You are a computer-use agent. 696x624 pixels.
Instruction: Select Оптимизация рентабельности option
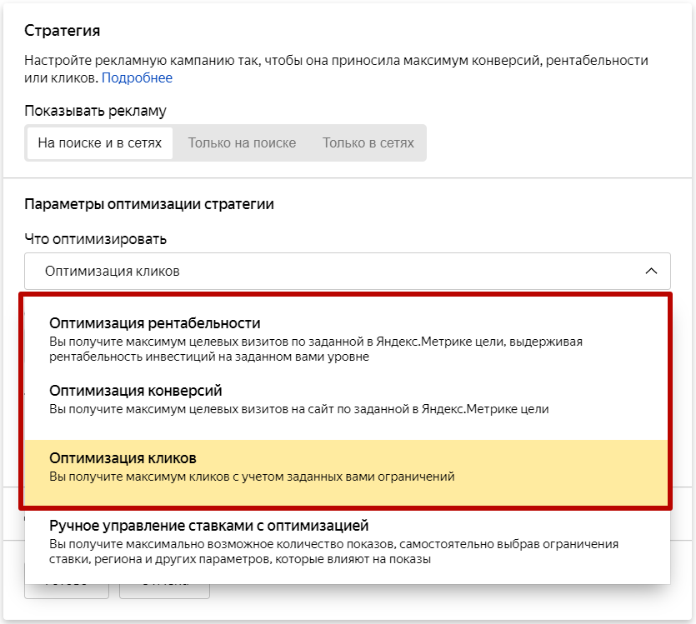pos(155,323)
